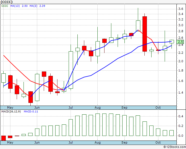Click the 1.6 price axis label
The image size is (186, 149).
tap(181, 81)
